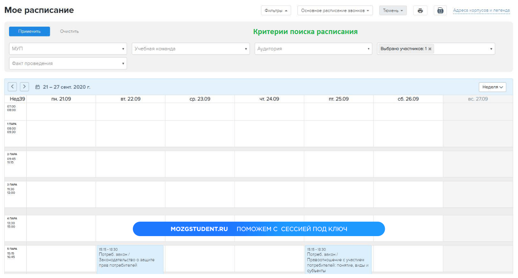Image resolution: width=518 pixels, height=278 pixels.
Task: Click the MOZGSTUDENT.RU banner
Action: 259,229
